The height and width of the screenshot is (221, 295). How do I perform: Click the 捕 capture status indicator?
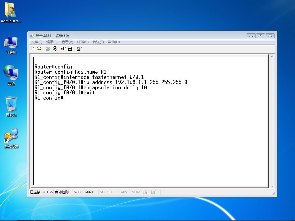pos(145,192)
